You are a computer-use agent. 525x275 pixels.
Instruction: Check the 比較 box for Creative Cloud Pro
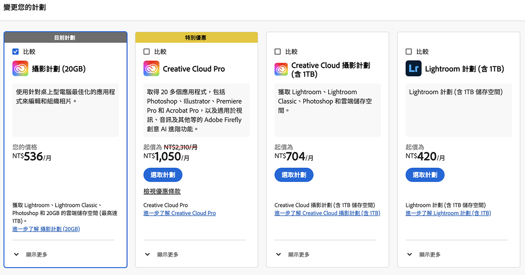coord(147,52)
